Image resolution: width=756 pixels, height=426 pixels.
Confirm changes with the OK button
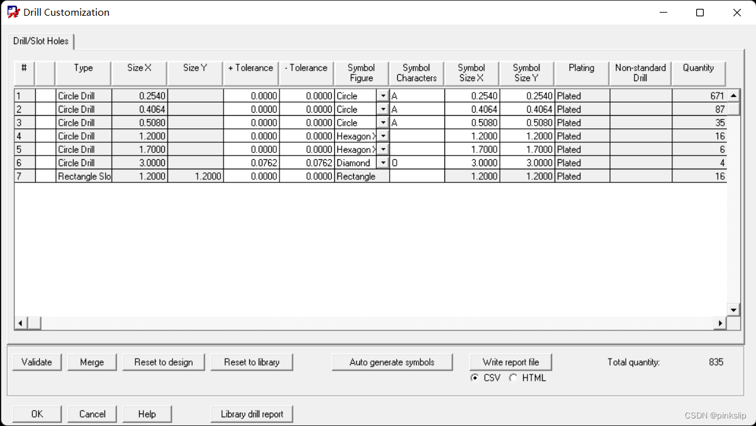(36, 413)
